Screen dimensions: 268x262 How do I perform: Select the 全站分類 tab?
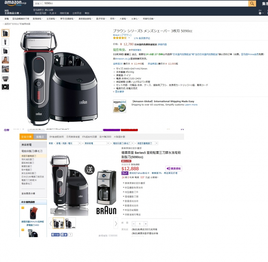point(26,137)
